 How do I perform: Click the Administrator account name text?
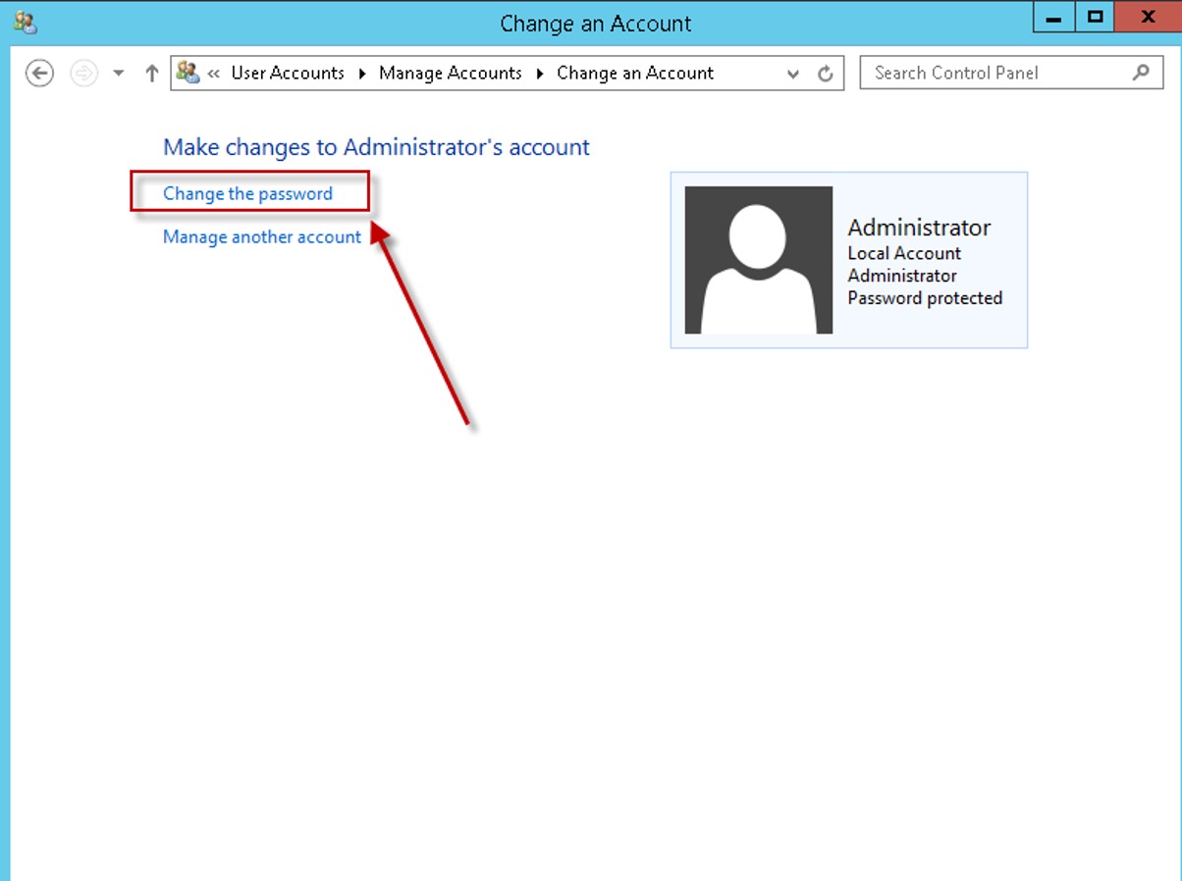coord(920,228)
